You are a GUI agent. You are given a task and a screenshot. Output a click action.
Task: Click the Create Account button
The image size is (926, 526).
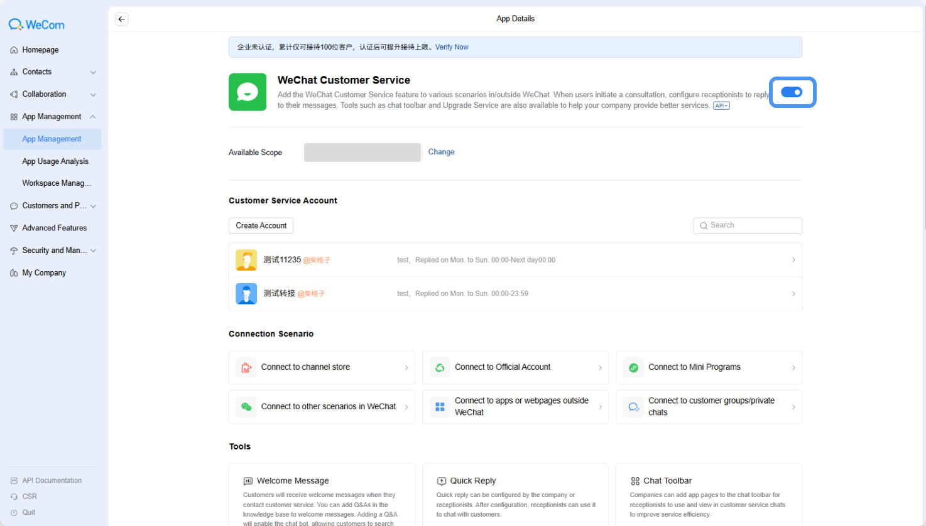coord(261,226)
